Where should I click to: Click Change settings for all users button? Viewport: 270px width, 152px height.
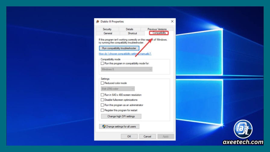pos(119,126)
